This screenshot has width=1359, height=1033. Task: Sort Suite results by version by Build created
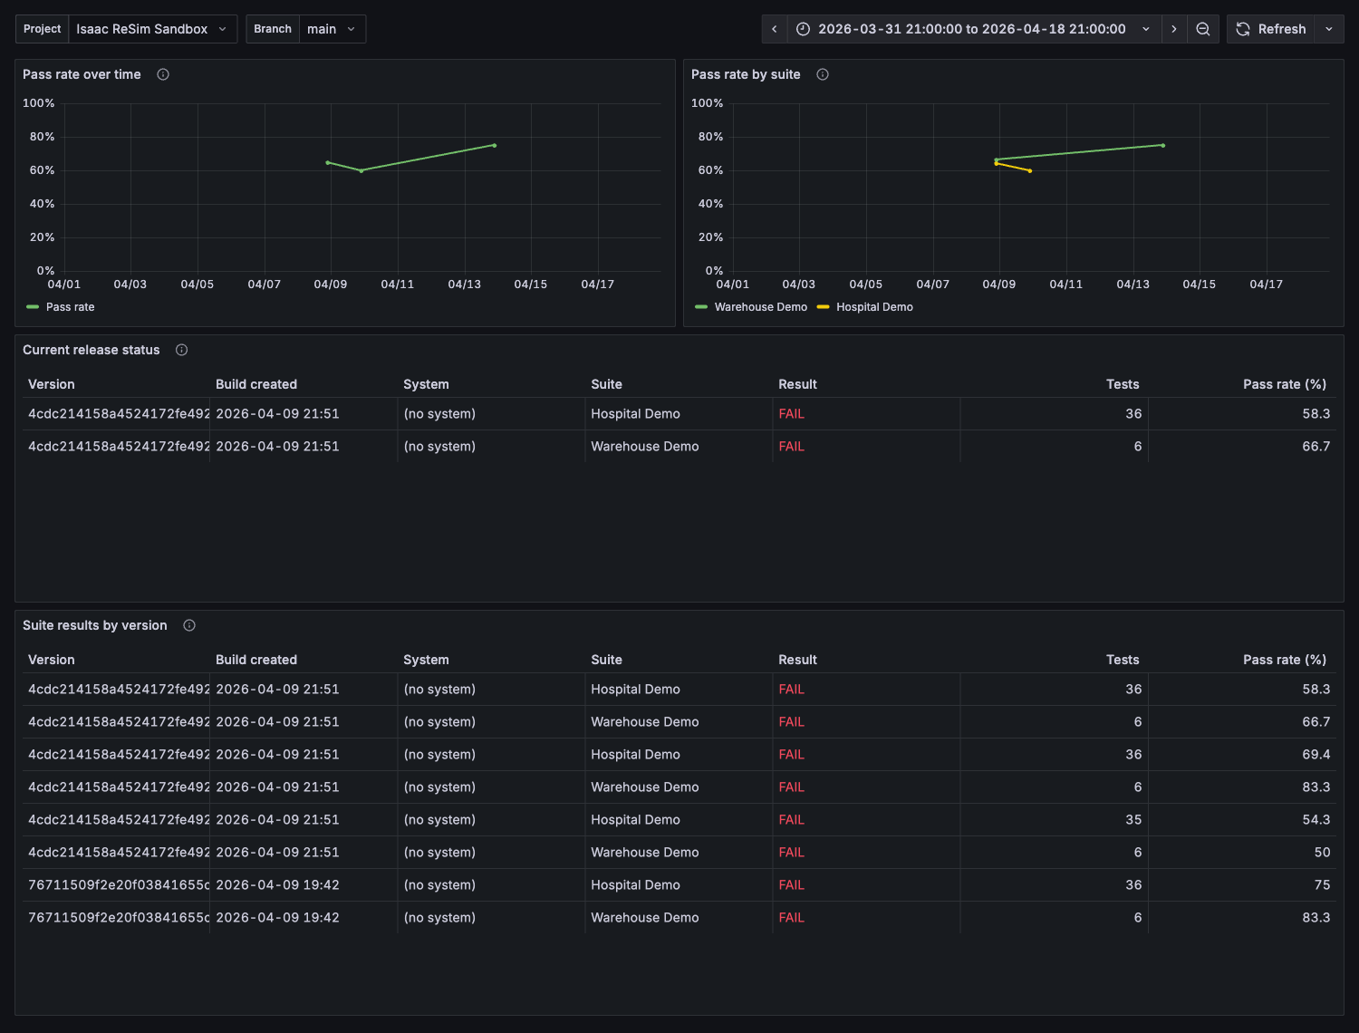(x=256, y=660)
